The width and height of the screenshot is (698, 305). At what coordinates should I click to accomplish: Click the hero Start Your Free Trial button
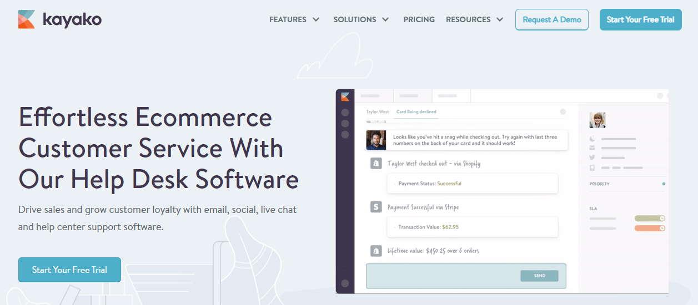69,270
